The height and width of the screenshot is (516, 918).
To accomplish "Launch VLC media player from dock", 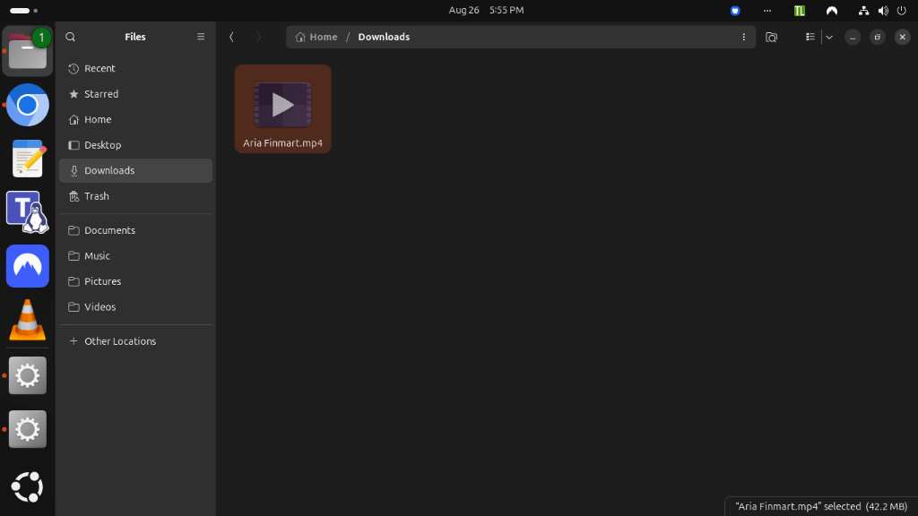I will tap(28, 320).
